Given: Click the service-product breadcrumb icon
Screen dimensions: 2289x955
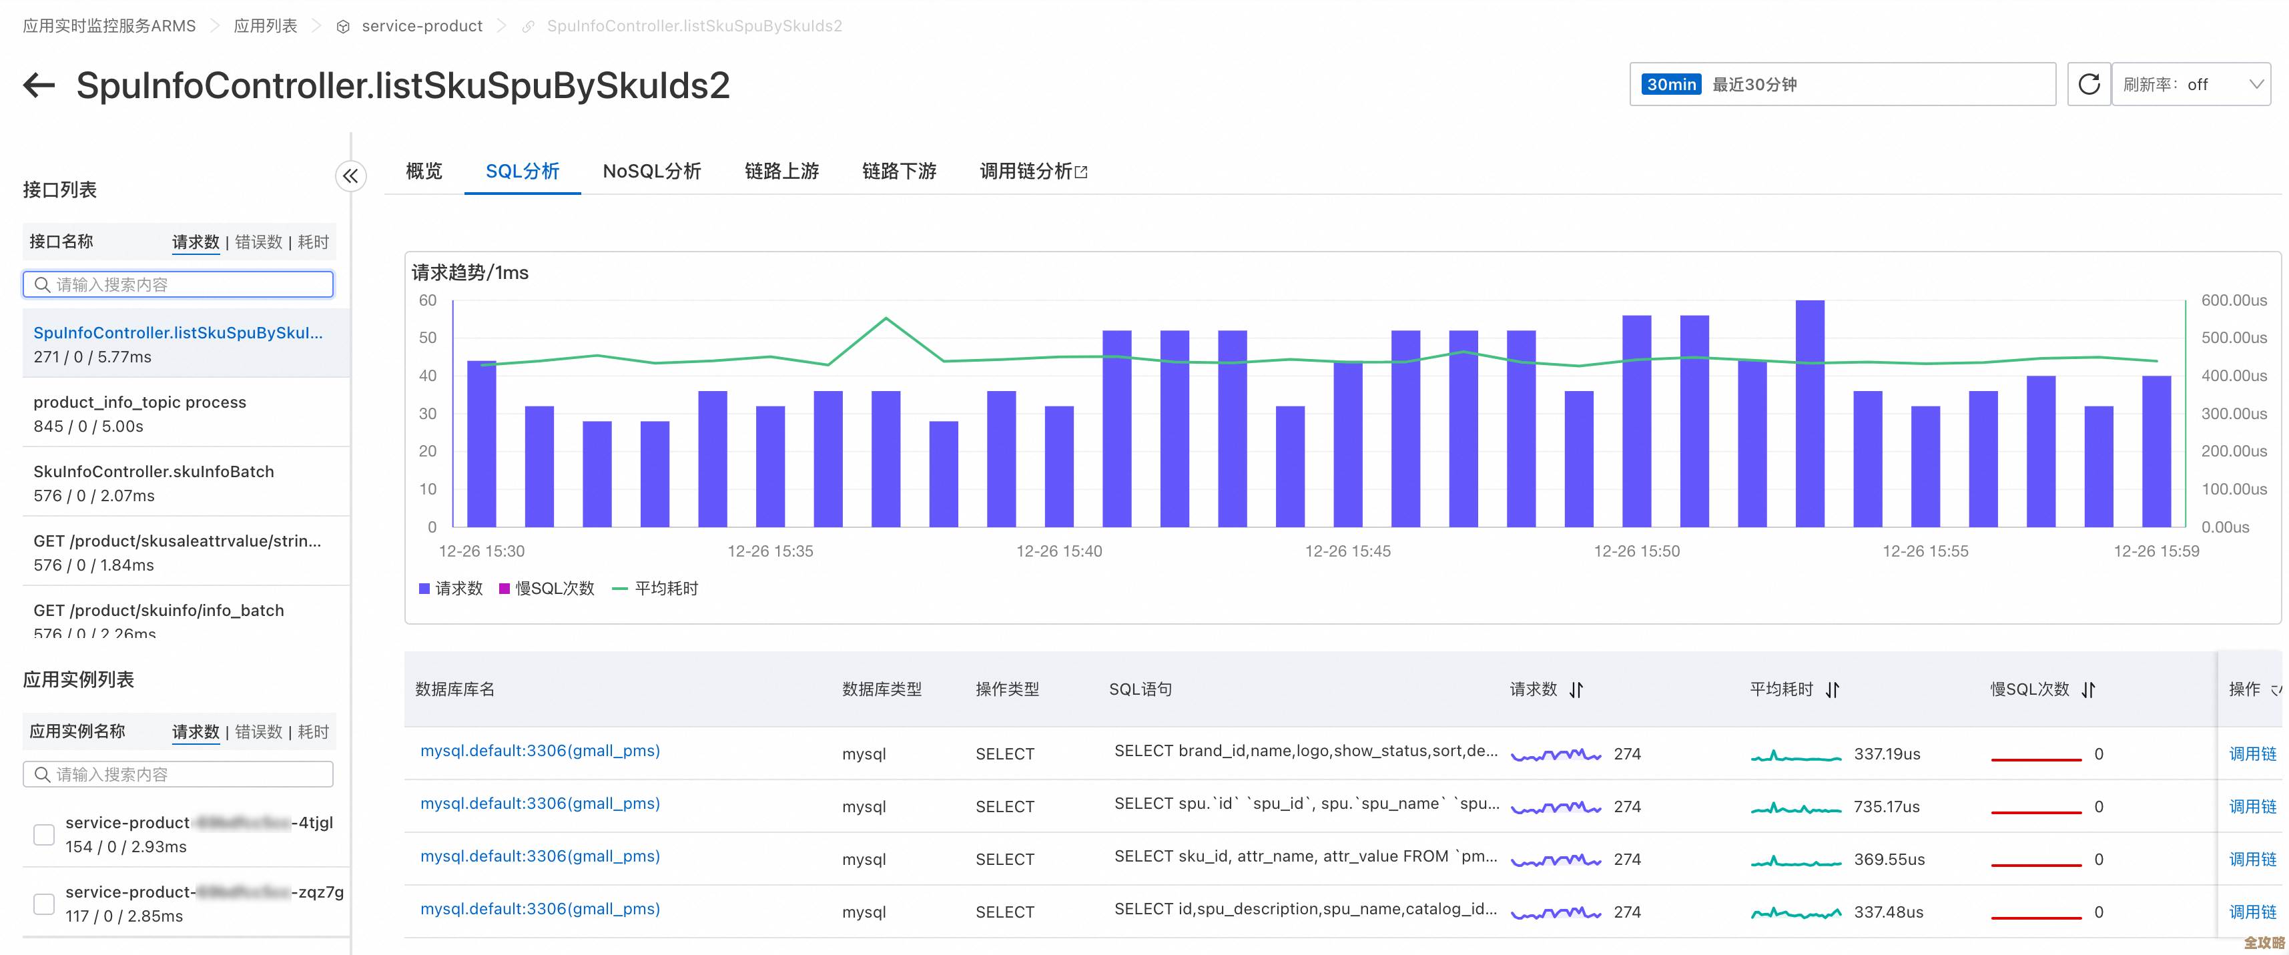Looking at the screenshot, I should [x=342, y=26].
